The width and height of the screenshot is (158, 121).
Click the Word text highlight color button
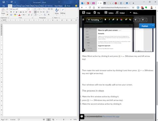[15, 15]
